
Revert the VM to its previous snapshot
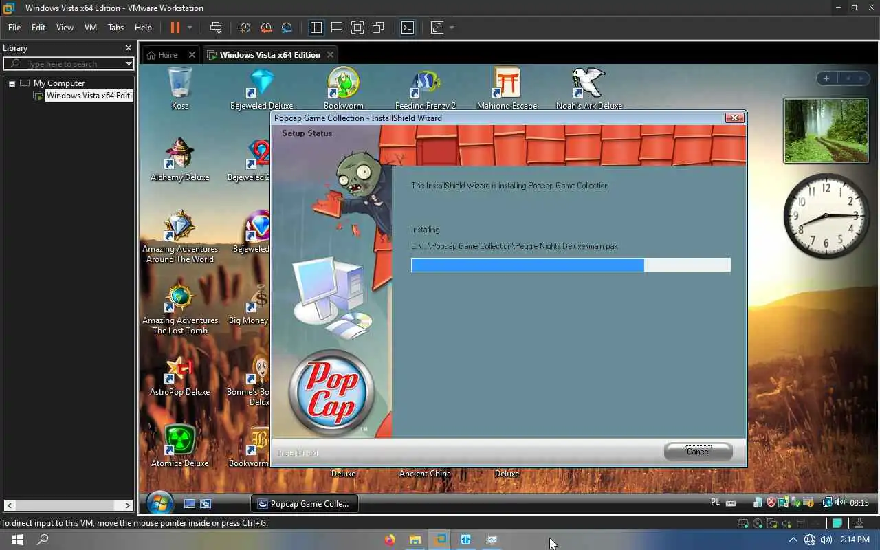266,27
